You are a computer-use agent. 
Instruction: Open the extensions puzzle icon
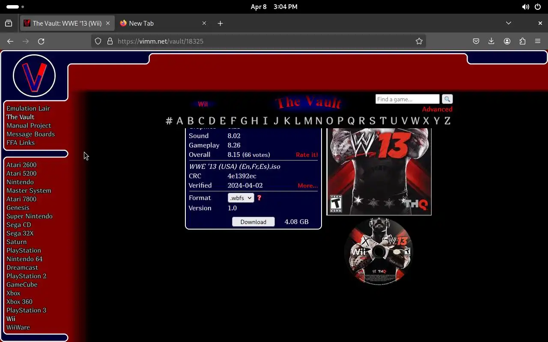pyautogui.click(x=522, y=41)
